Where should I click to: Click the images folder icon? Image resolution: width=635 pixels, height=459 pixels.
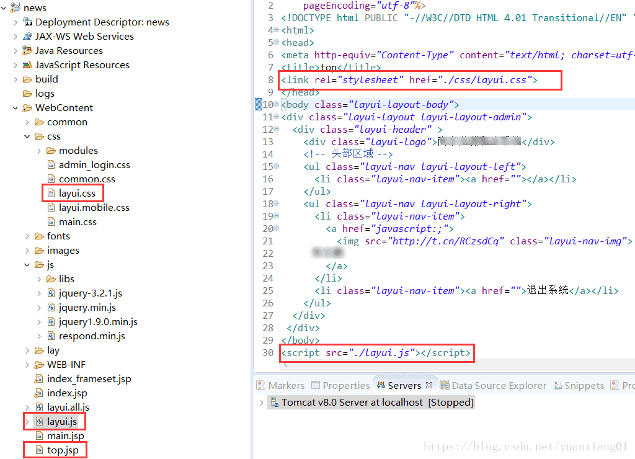[39, 251]
